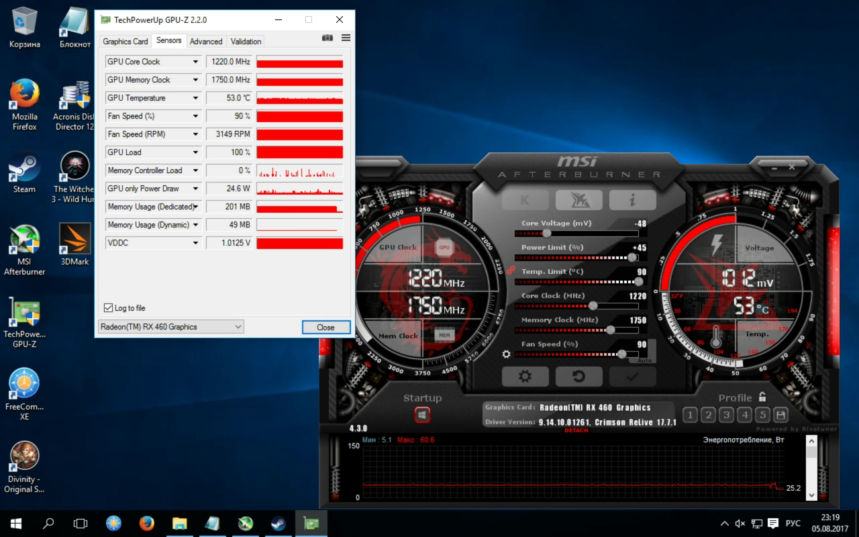
Task: Expand the VDDC sensor dropdown
Action: tap(196, 243)
